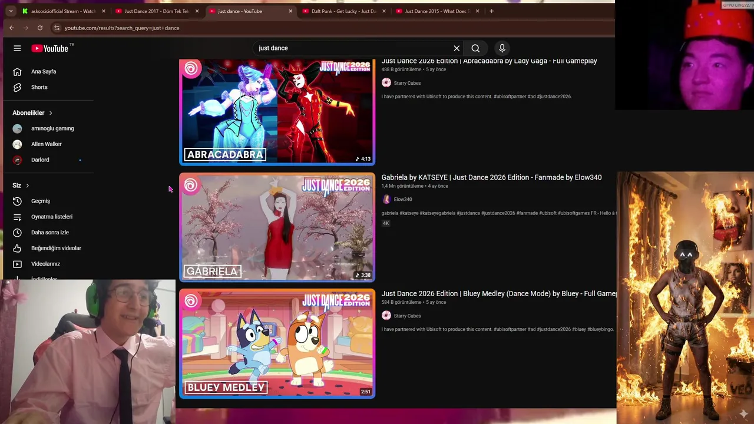Image resolution: width=754 pixels, height=424 pixels.
Task: Click the magnifier search button
Action: tap(475, 48)
